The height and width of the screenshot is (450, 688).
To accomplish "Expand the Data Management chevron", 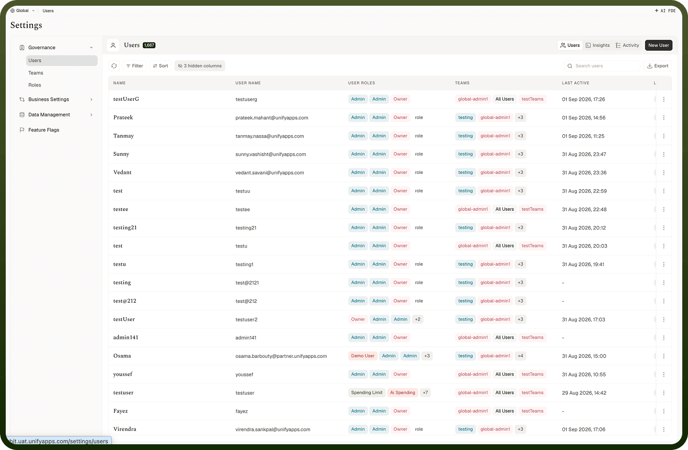I will coord(92,115).
